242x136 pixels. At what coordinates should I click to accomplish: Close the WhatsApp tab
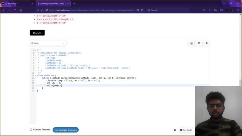tap(33, 3)
